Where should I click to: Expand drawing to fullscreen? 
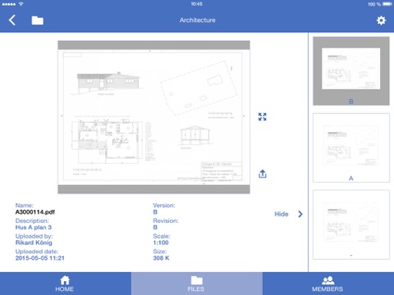[263, 116]
